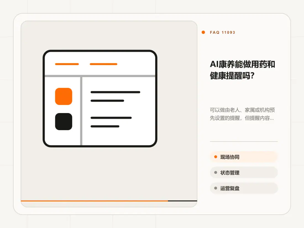This screenshot has width=304, height=228.
Task: Open the 运营复盘 pill
Action: pyautogui.click(x=244, y=188)
